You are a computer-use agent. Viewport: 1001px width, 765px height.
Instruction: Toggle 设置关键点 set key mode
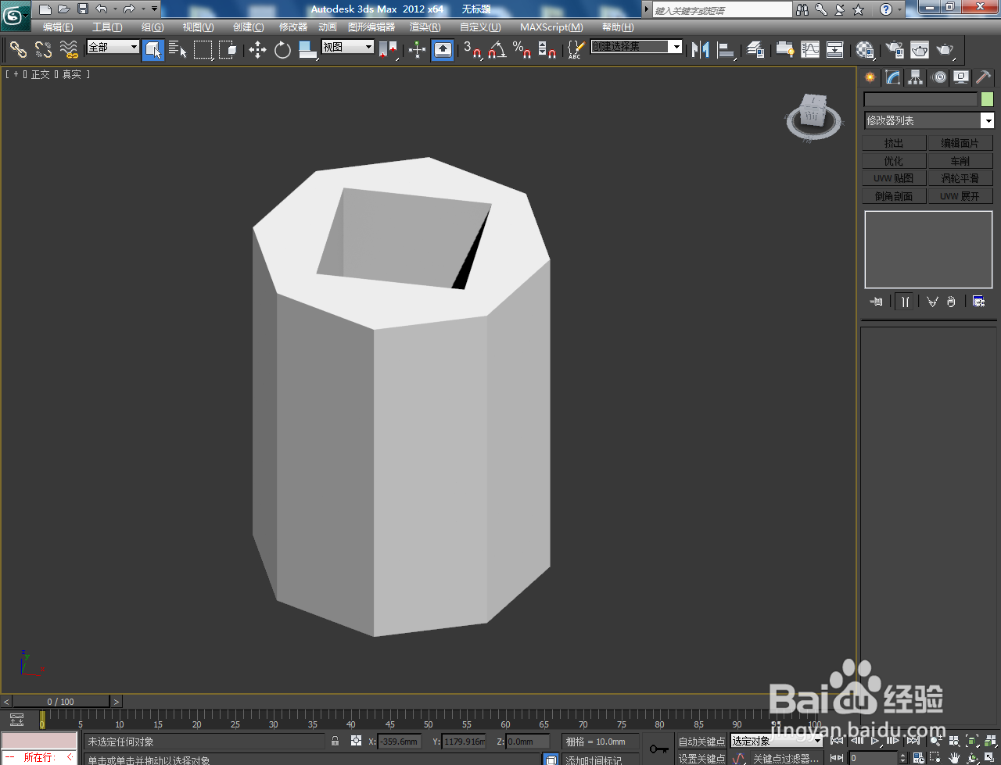701,758
